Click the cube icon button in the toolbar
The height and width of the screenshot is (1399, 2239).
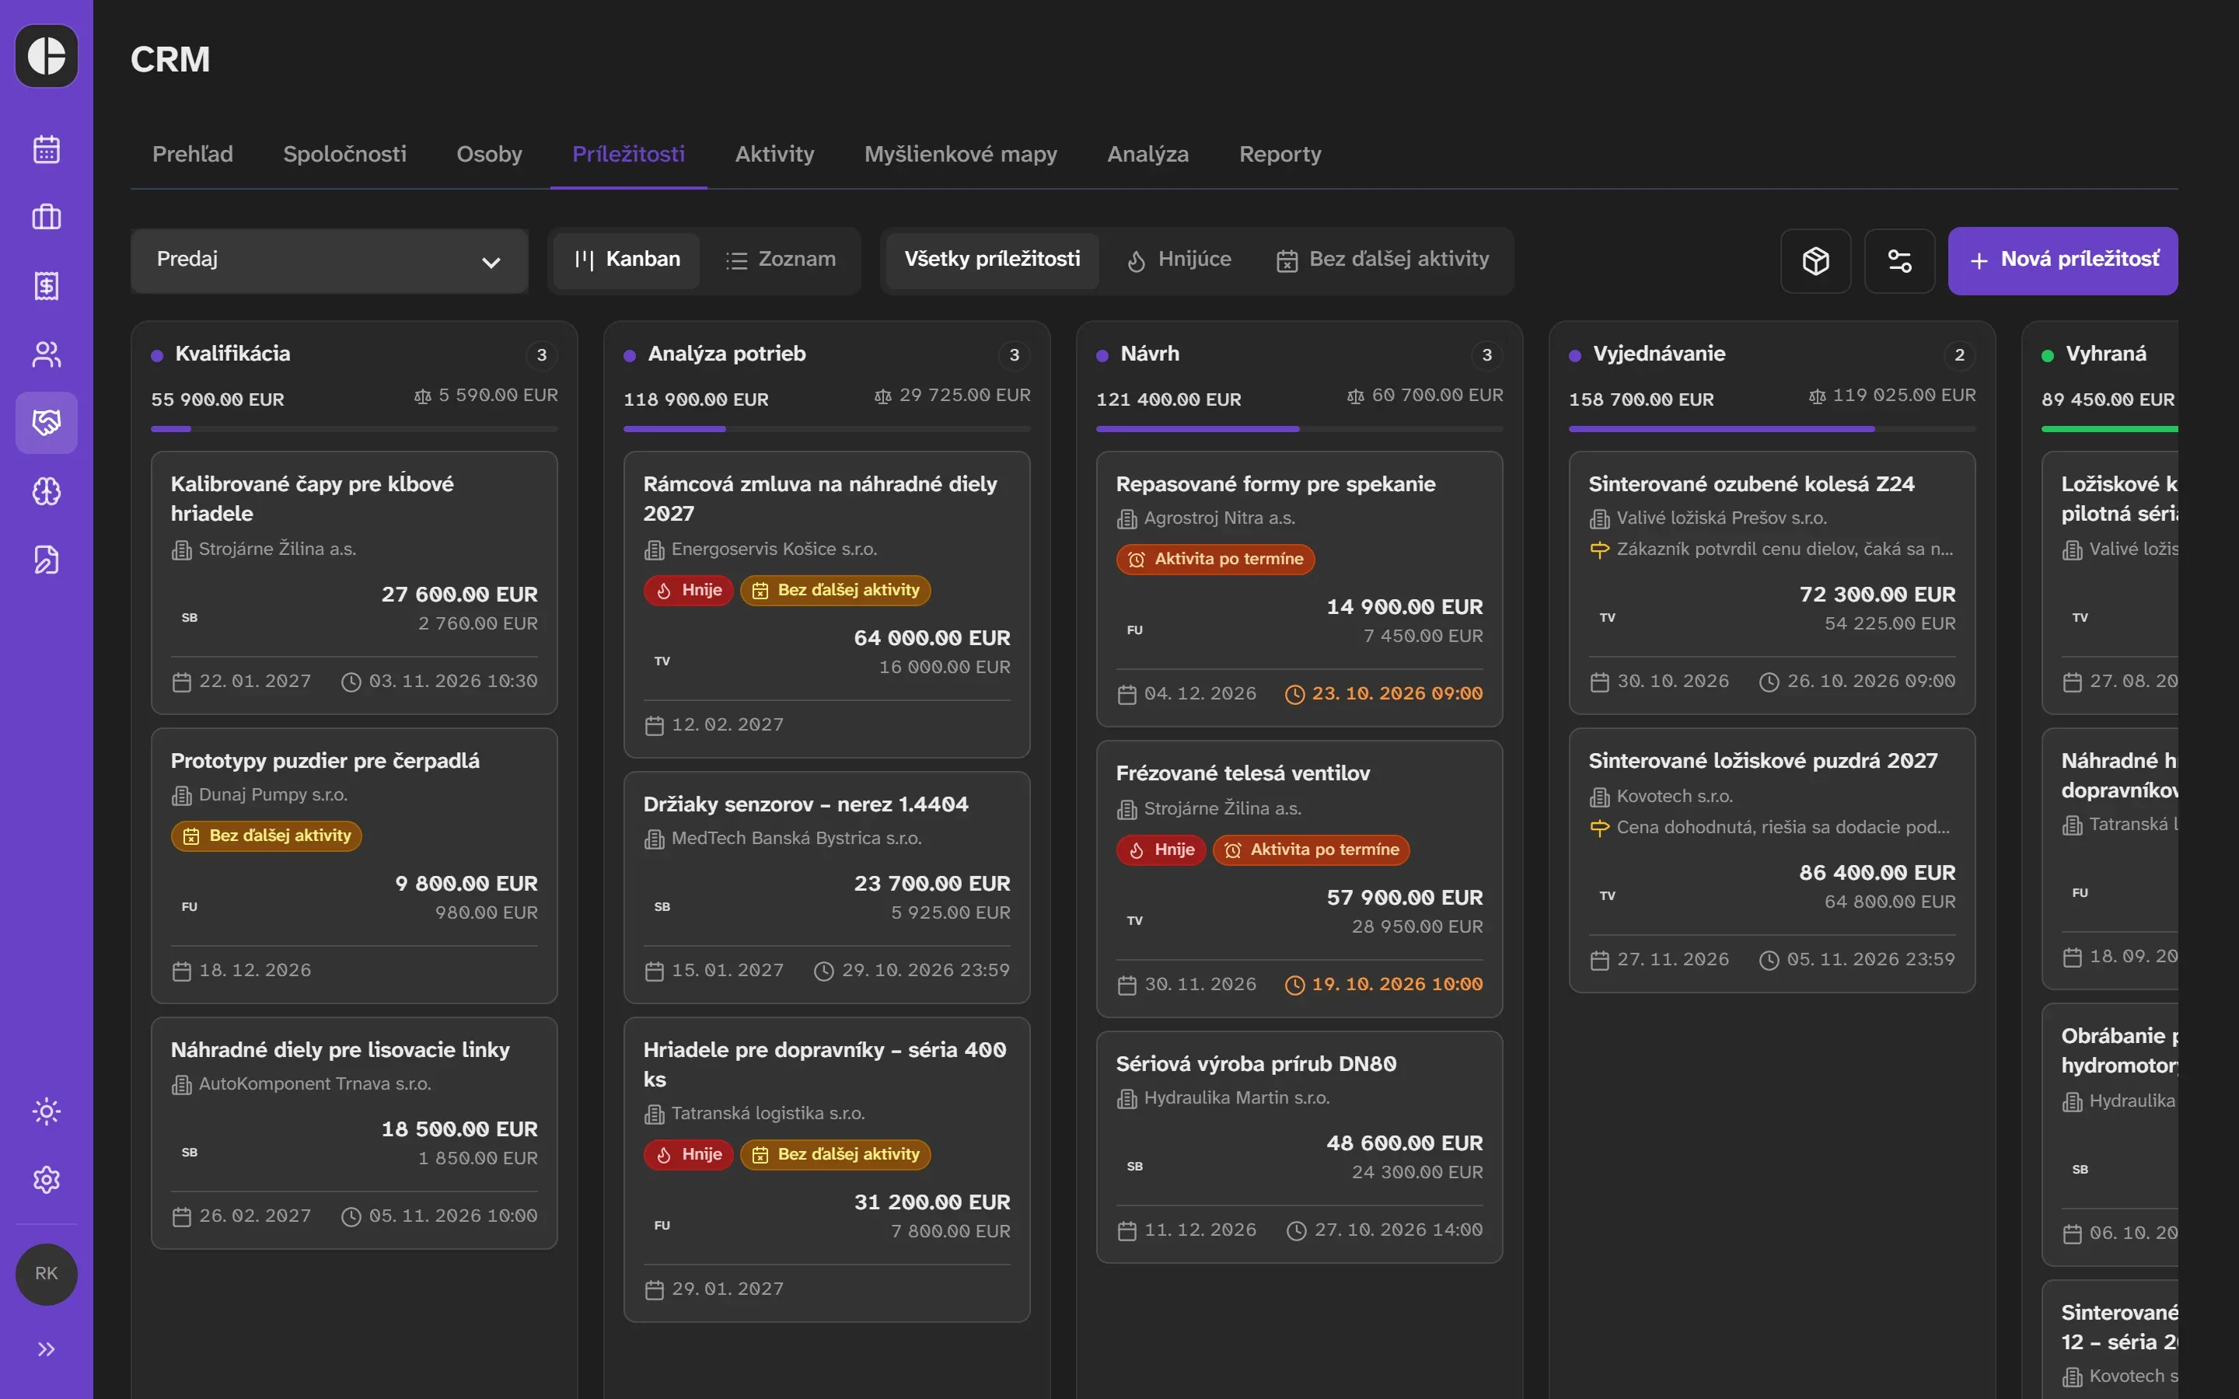1815,261
